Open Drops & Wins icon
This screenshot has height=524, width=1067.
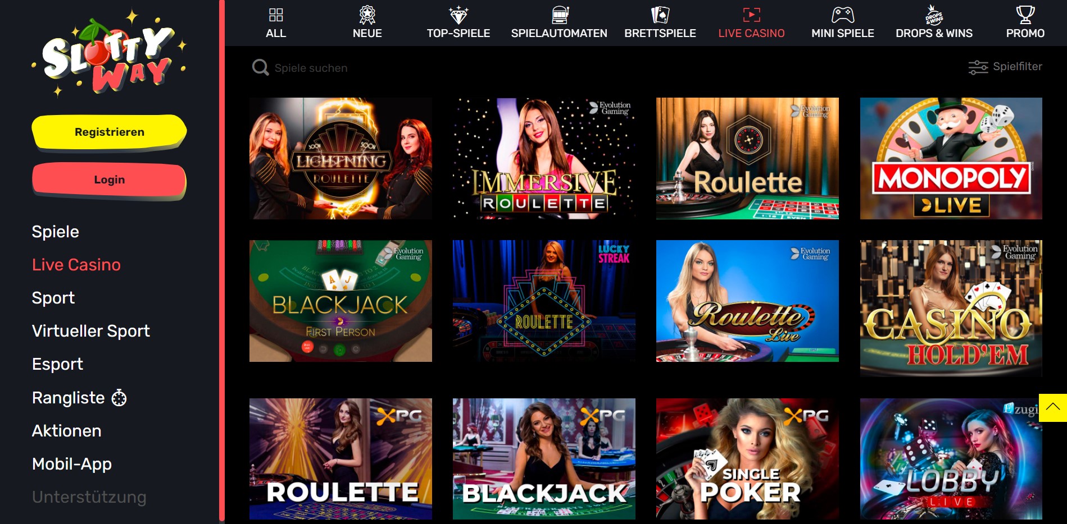[934, 15]
